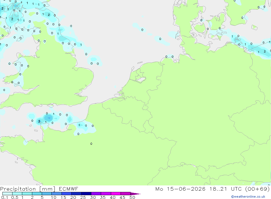Image resolution: width=271 pixels, height=199 pixels.
Task: Click the '3' precipitation value on the map
Action: pos(39,121)
